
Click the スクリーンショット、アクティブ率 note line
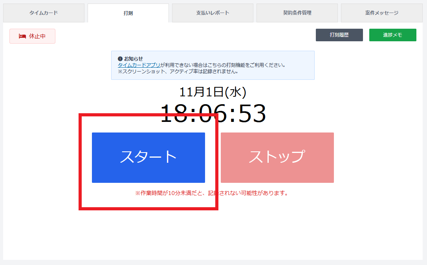click(178, 72)
